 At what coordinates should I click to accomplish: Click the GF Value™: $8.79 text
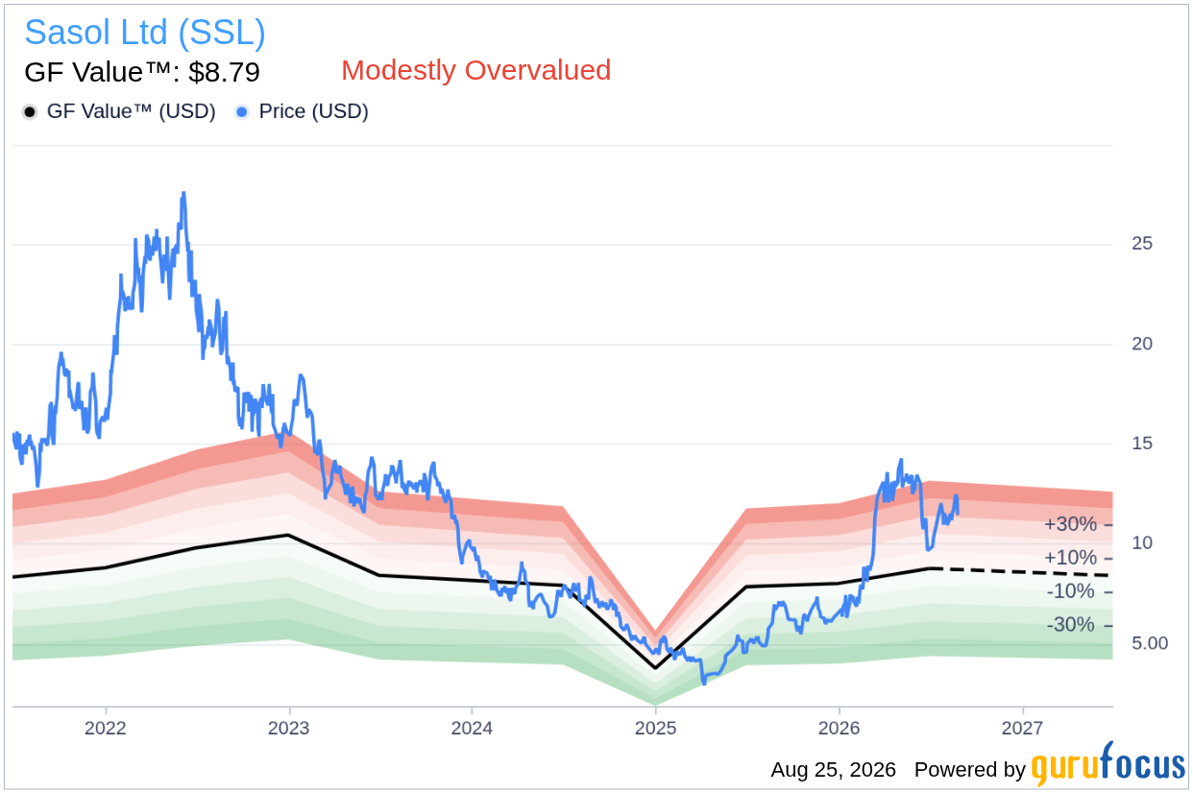pyautogui.click(x=142, y=72)
